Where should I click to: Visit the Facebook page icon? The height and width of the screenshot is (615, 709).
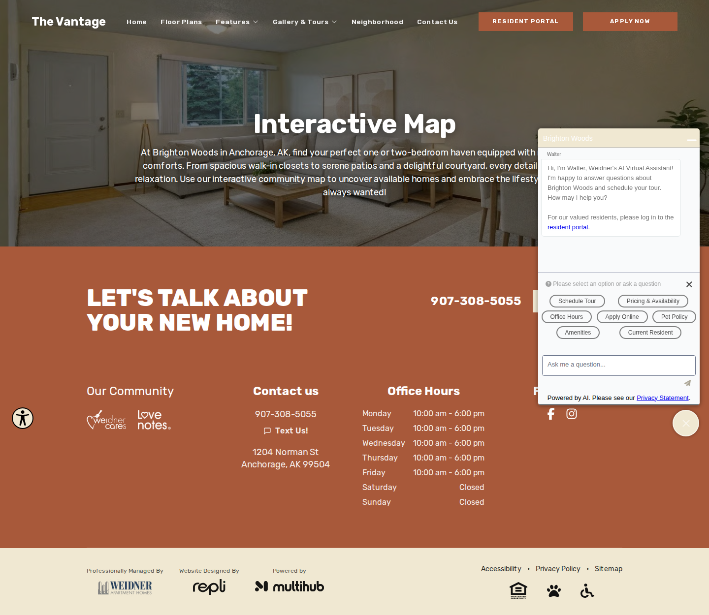pos(551,414)
